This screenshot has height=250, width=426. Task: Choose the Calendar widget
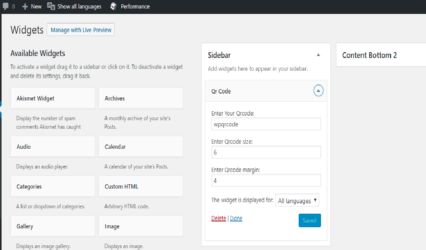click(141, 147)
